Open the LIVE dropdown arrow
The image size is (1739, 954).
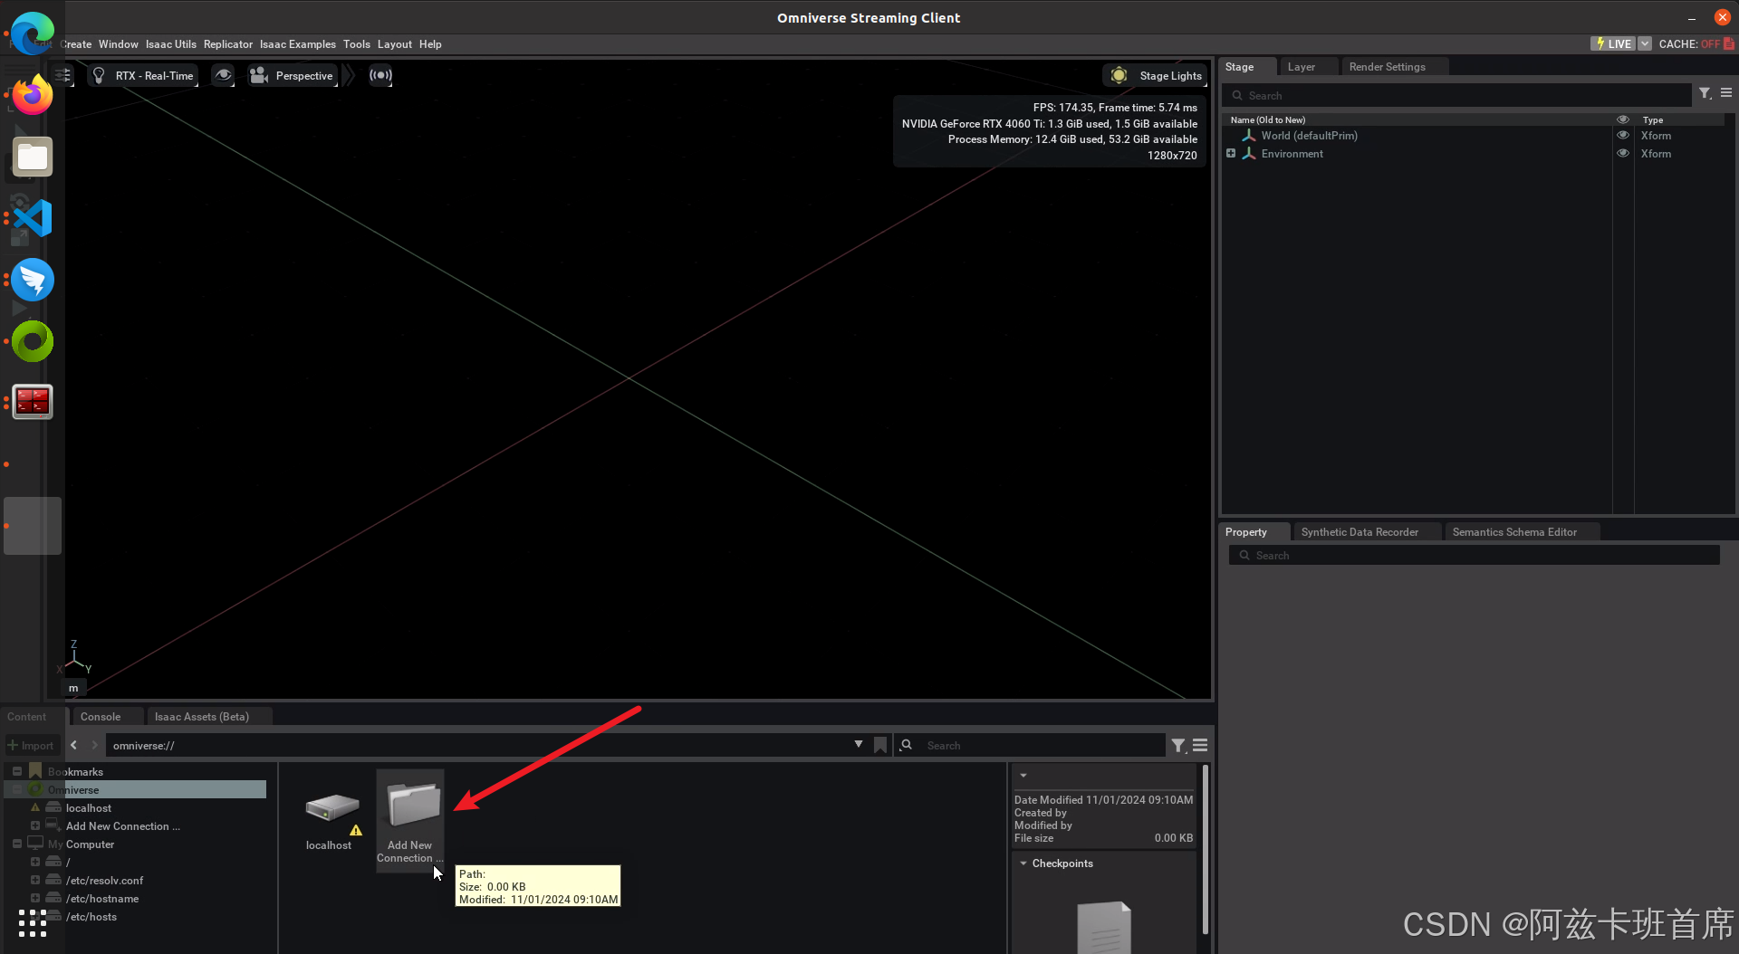coord(1645,43)
